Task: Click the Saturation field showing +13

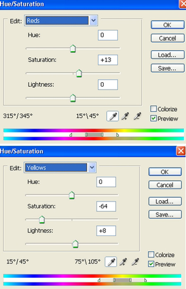Action: (108, 60)
